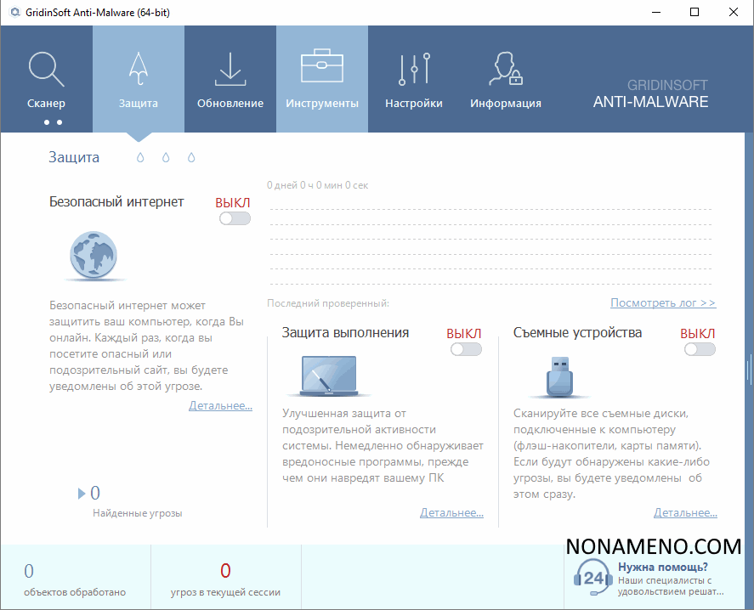Turn on the Защита выполнения switch
Screen dimensions: 754x610
466,349
